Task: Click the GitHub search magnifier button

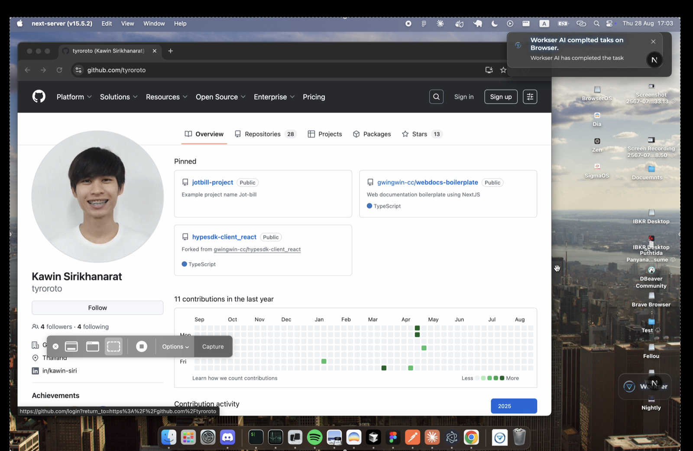Action: (x=436, y=97)
